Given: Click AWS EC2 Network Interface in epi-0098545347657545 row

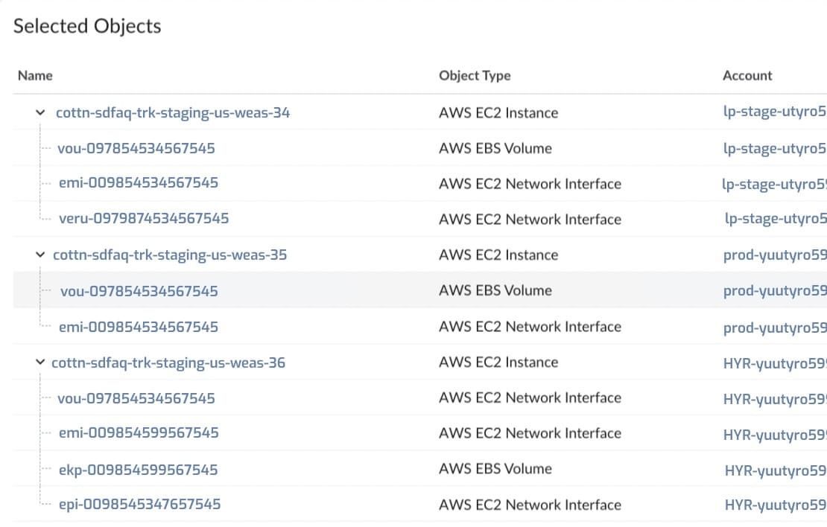Looking at the screenshot, I should 530,505.
